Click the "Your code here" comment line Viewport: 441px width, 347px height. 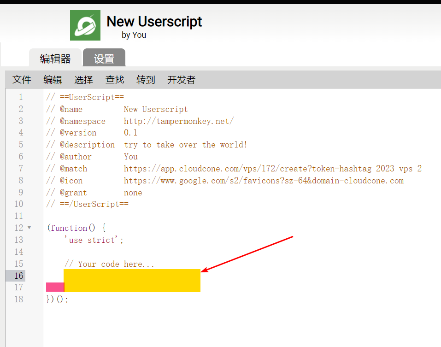[x=109, y=264]
